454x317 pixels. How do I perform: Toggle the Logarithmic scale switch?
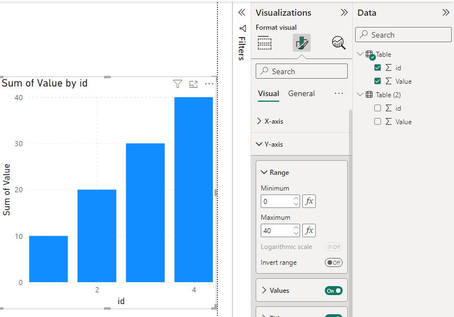334,247
